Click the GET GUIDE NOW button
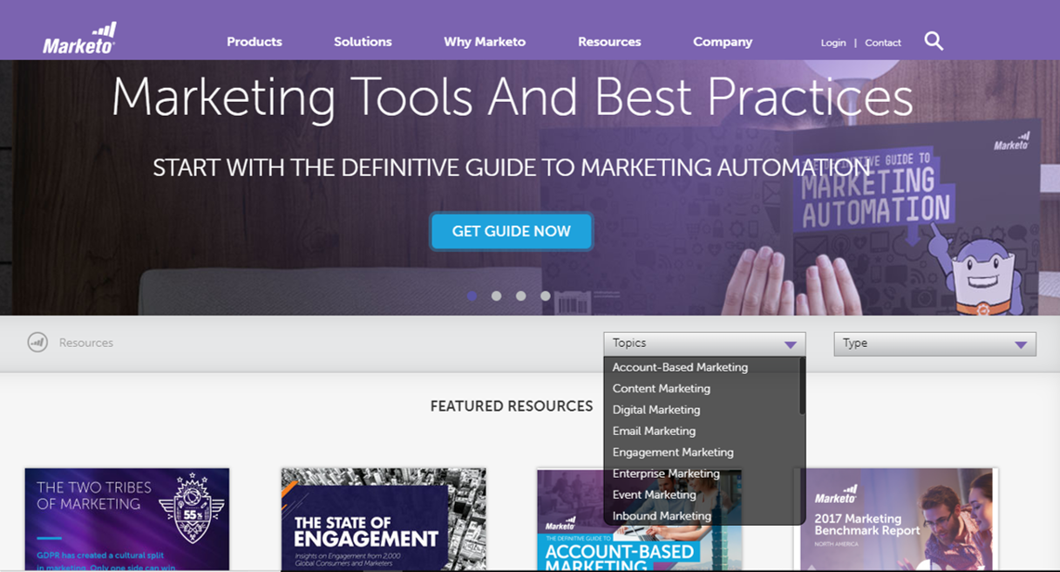 pos(512,231)
